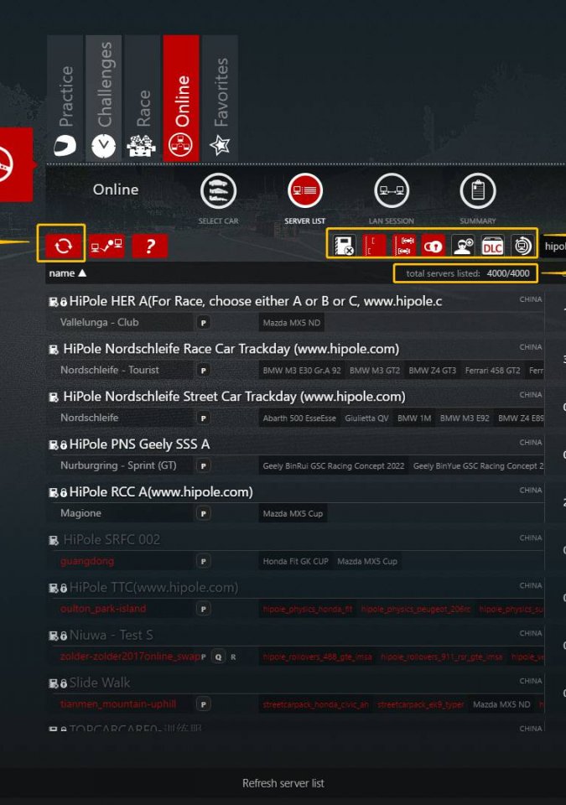Viewport: 566px width, 805px height.
Task: Open the red question mark help button
Action: click(149, 246)
